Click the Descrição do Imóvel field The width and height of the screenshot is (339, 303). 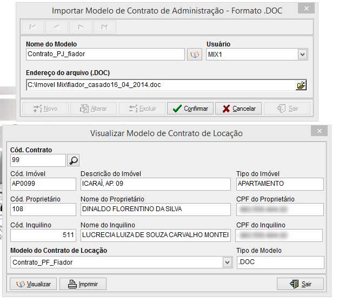click(x=155, y=184)
